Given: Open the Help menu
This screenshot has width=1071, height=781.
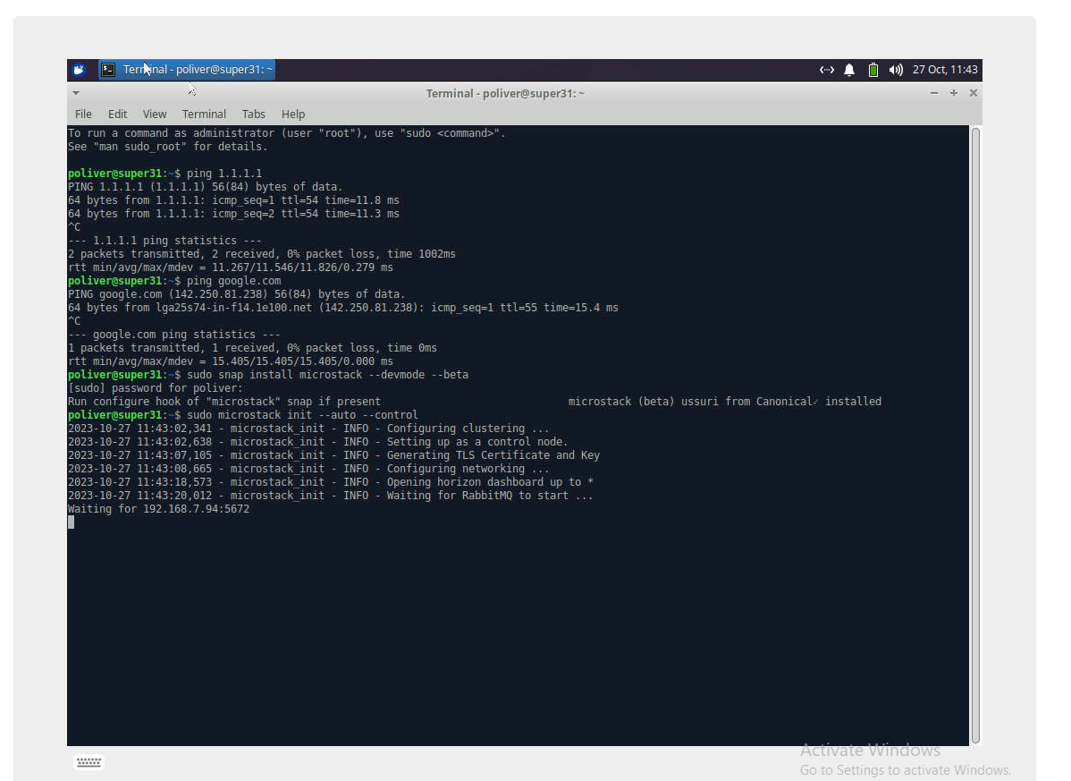Looking at the screenshot, I should click(293, 115).
